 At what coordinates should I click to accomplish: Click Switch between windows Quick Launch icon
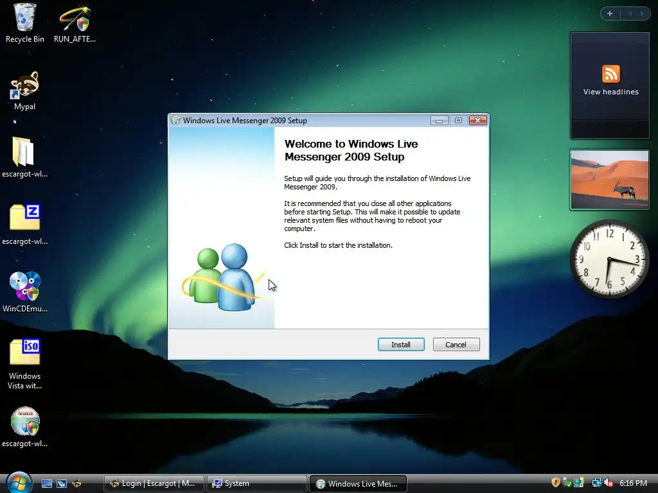62,483
